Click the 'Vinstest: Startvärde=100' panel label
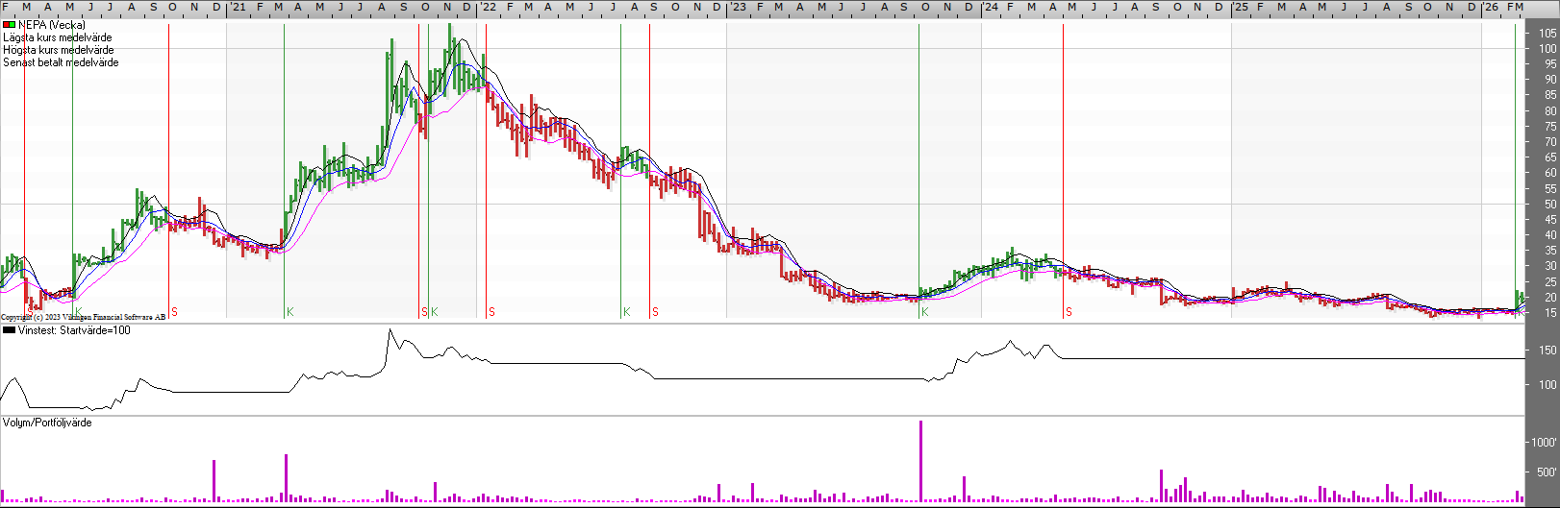Viewport: 1560px width, 508px height. [73, 330]
